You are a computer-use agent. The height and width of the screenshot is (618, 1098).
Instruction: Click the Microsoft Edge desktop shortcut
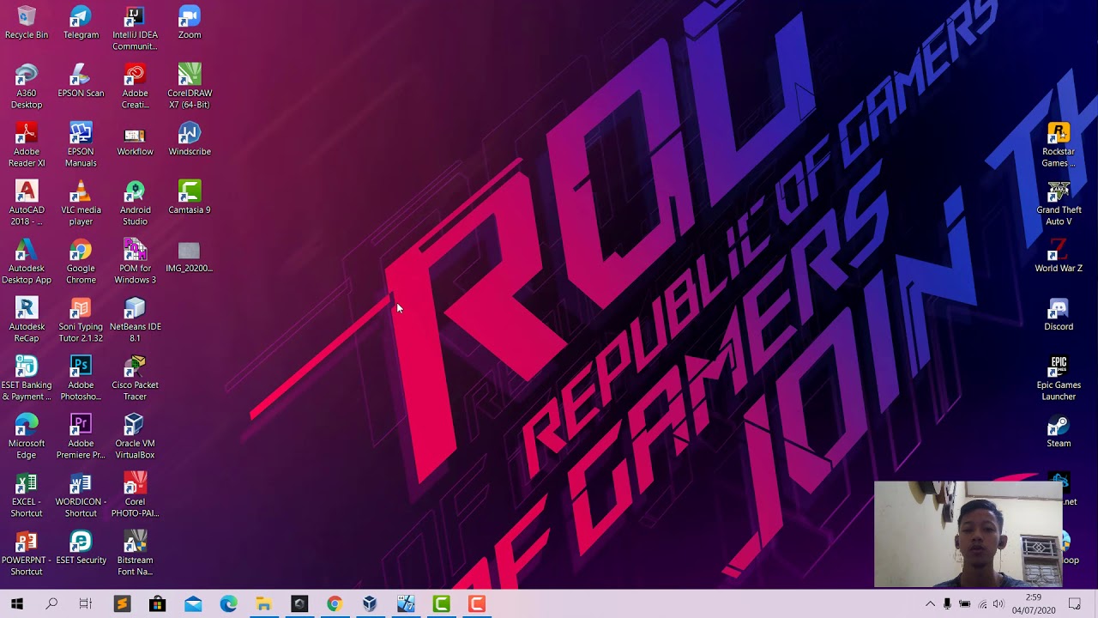pos(27,437)
